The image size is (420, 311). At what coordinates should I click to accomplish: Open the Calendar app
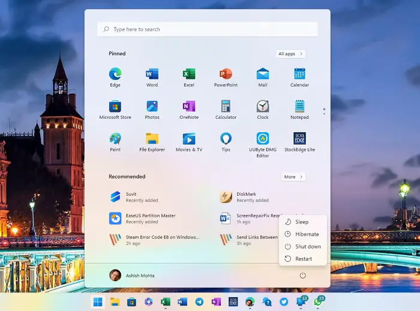pos(299,77)
